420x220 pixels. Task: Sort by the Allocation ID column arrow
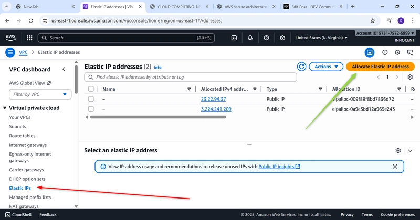(399, 89)
